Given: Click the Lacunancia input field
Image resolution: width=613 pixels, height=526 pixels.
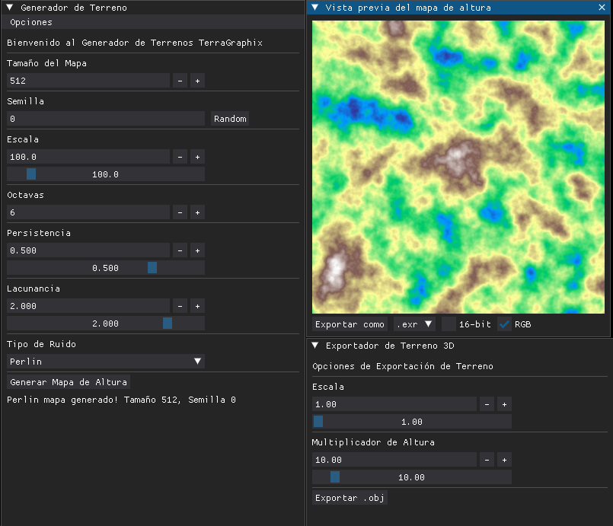Looking at the screenshot, I should 88,306.
